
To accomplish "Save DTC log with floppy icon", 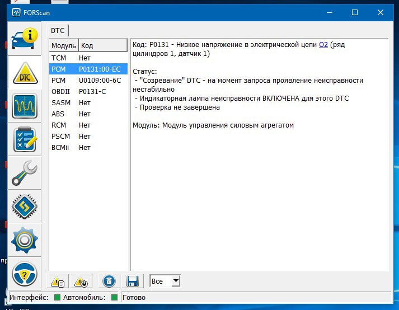I will (x=133, y=281).
